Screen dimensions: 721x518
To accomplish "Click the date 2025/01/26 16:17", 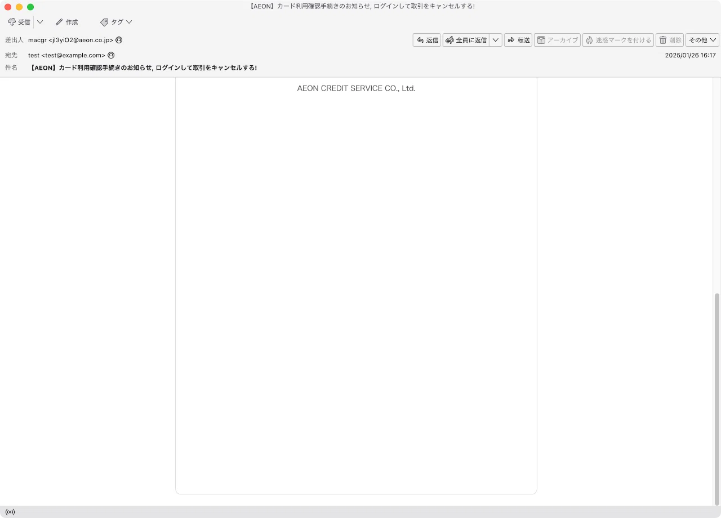I will pos(690,56).
